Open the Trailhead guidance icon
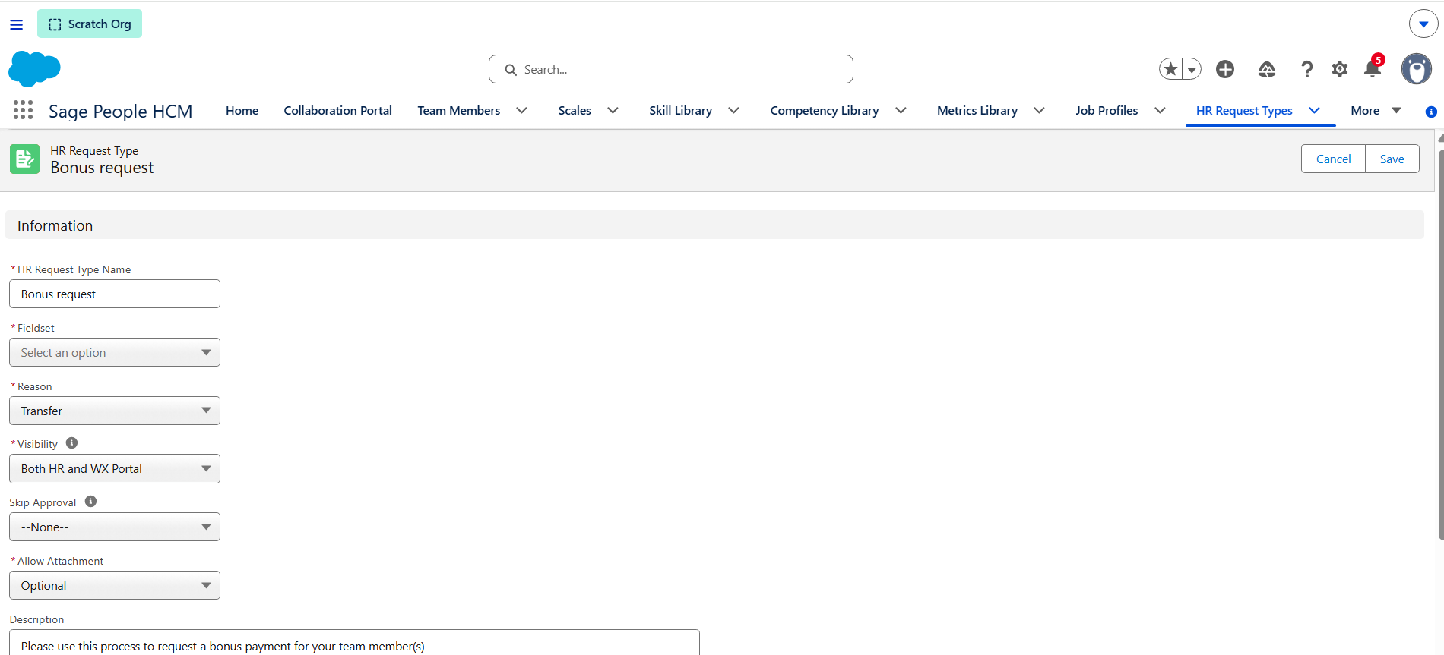 click(1266, 69)
